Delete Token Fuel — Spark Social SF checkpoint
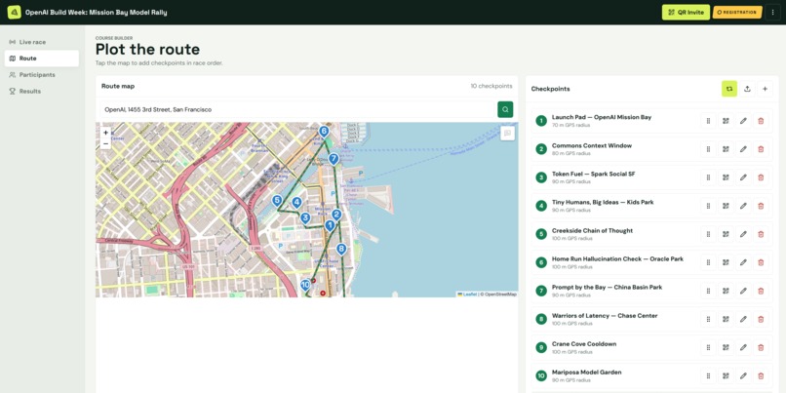The image size is (786, 393). tap(761, 177)
